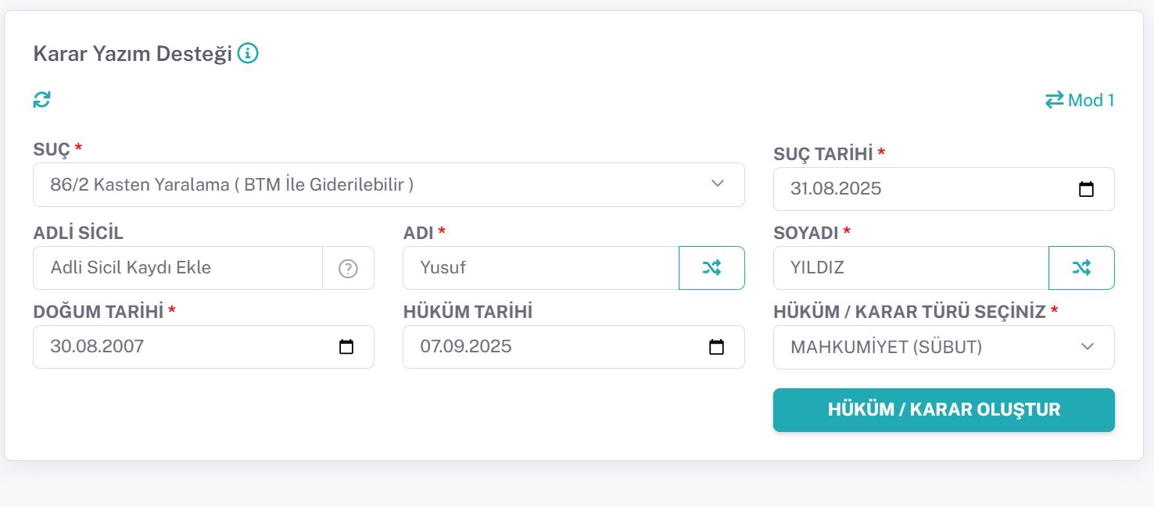Click the question mark help icon in Adli Sicil
Viewport: 1154px width, 507px height.
pos(348,268)
